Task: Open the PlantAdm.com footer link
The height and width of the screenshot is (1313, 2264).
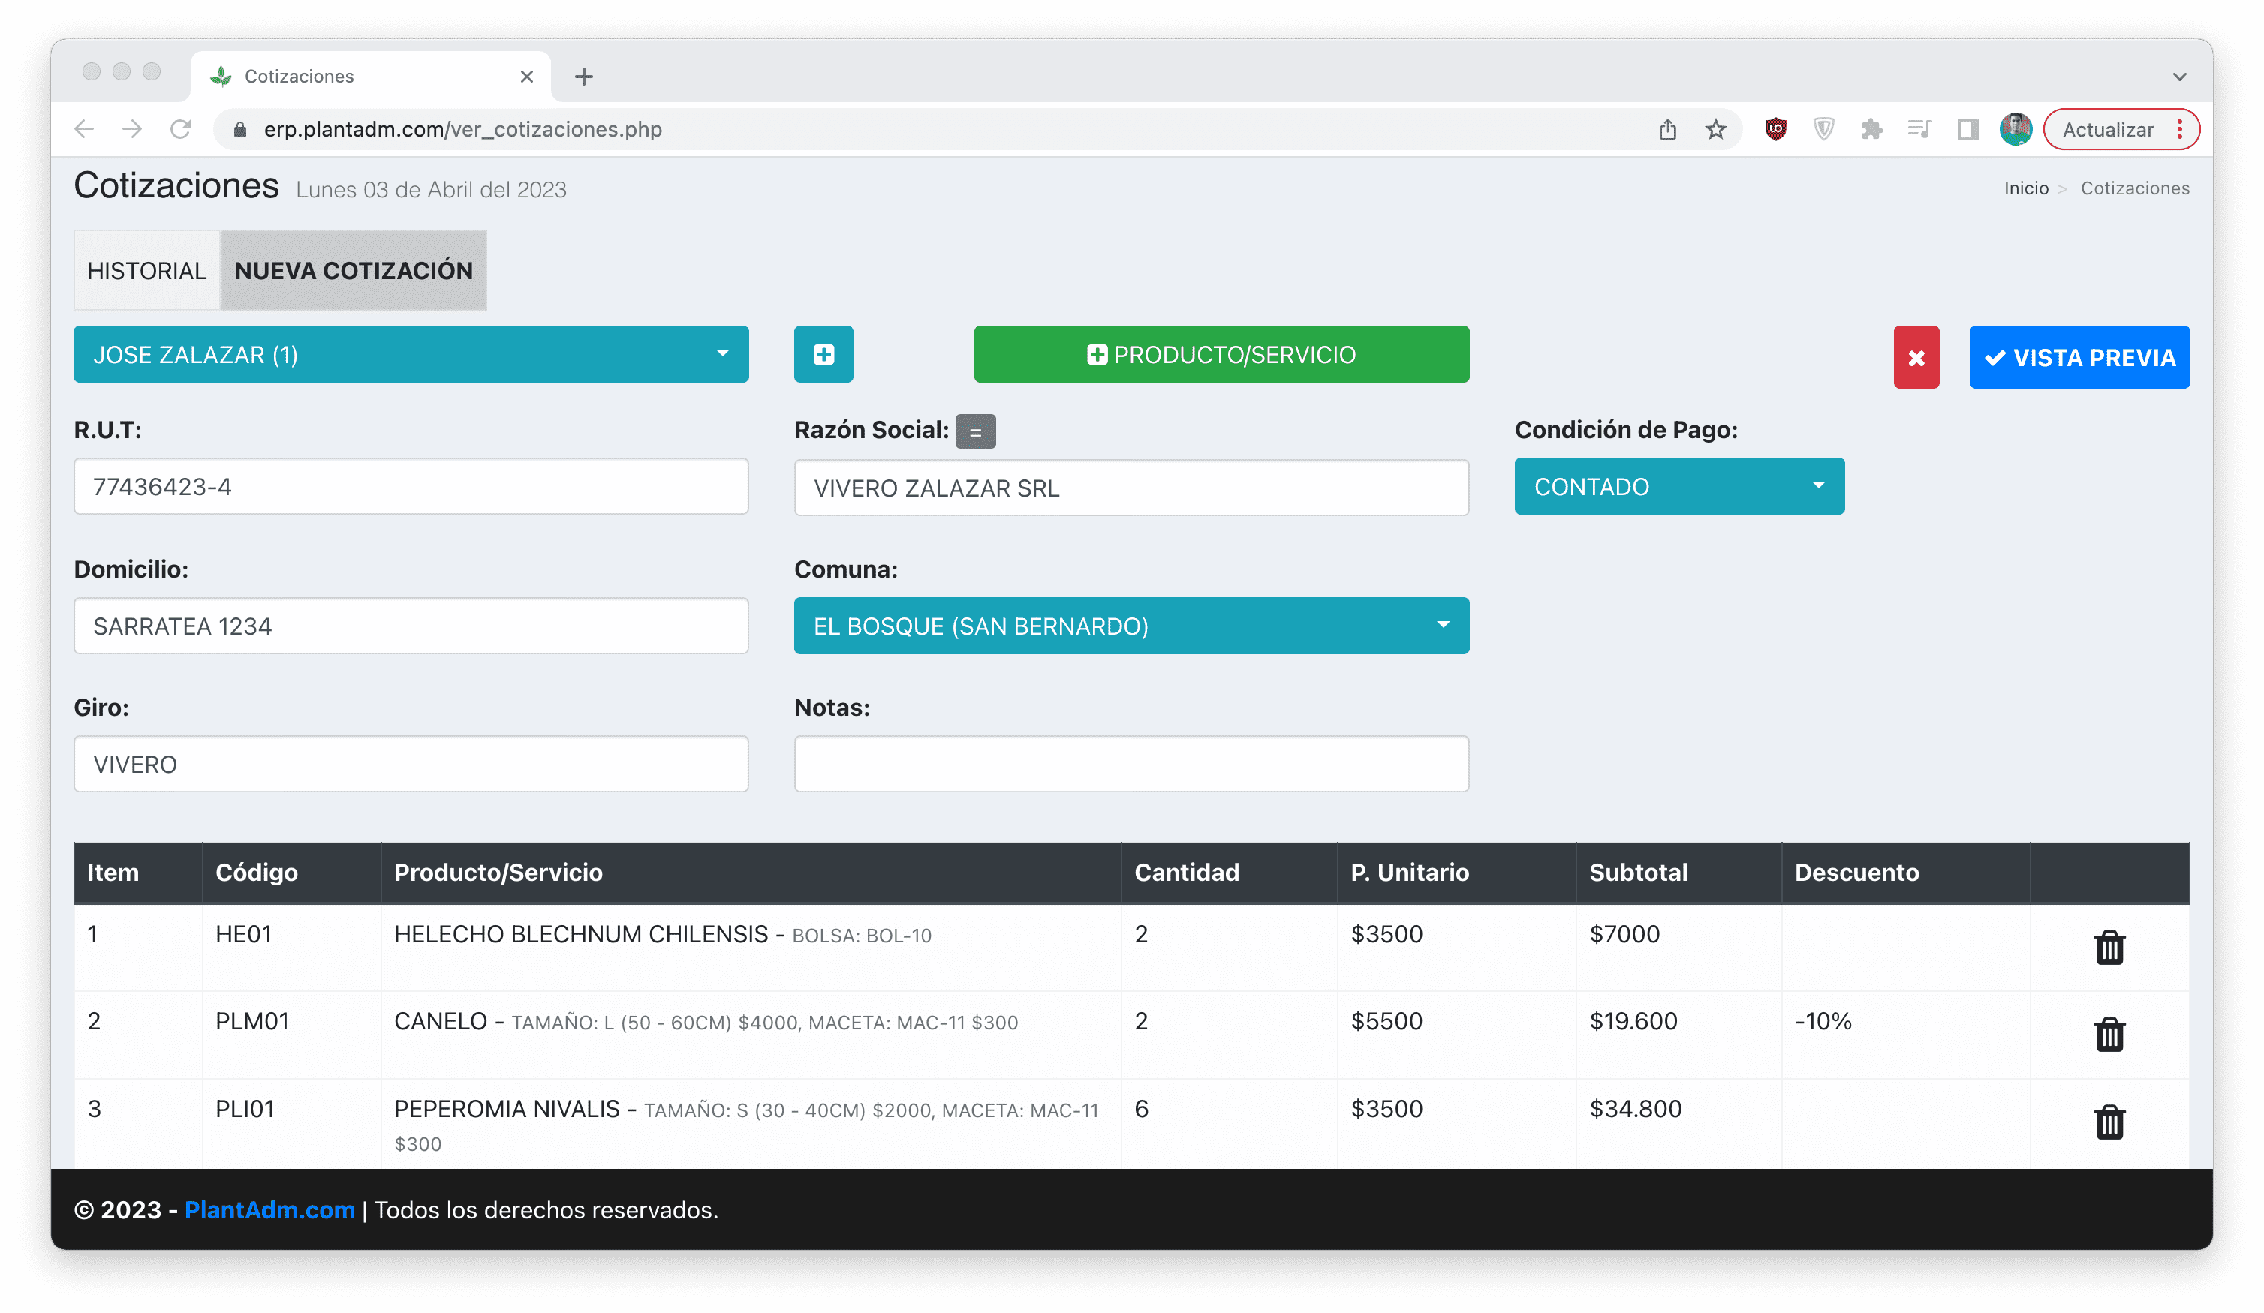Action: coord(269,1209)
